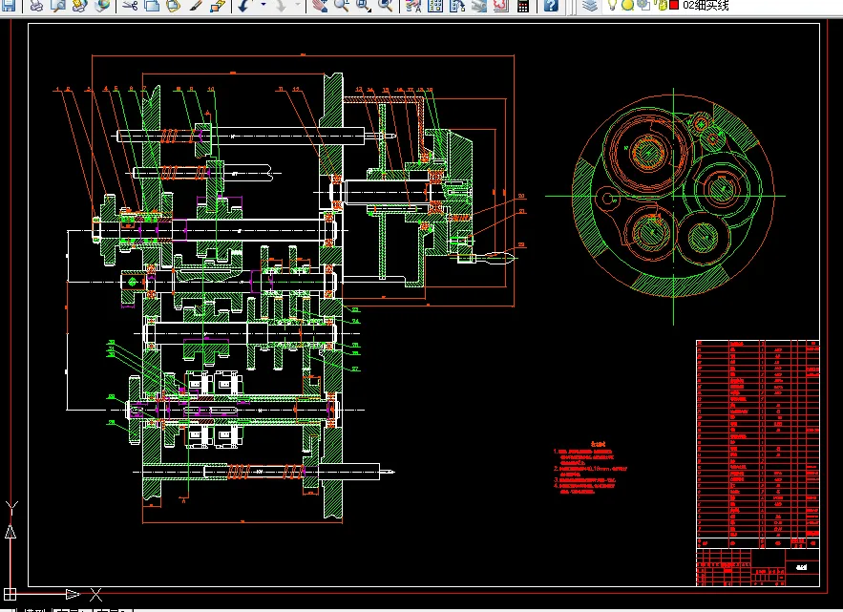Open the Layer Properties Manager

pyautogui.click(x=589, y=6)
